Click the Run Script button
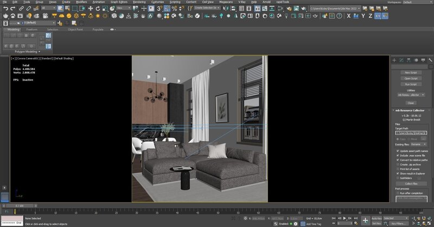The width and height of the screenshot is (434, 227). click(x=411, y=84)
